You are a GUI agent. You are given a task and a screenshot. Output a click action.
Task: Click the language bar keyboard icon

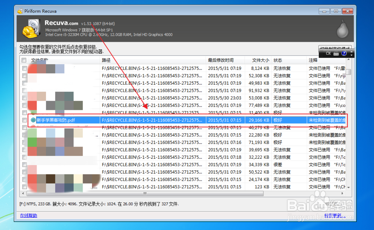pyautogui.click(x=336, y=54)
